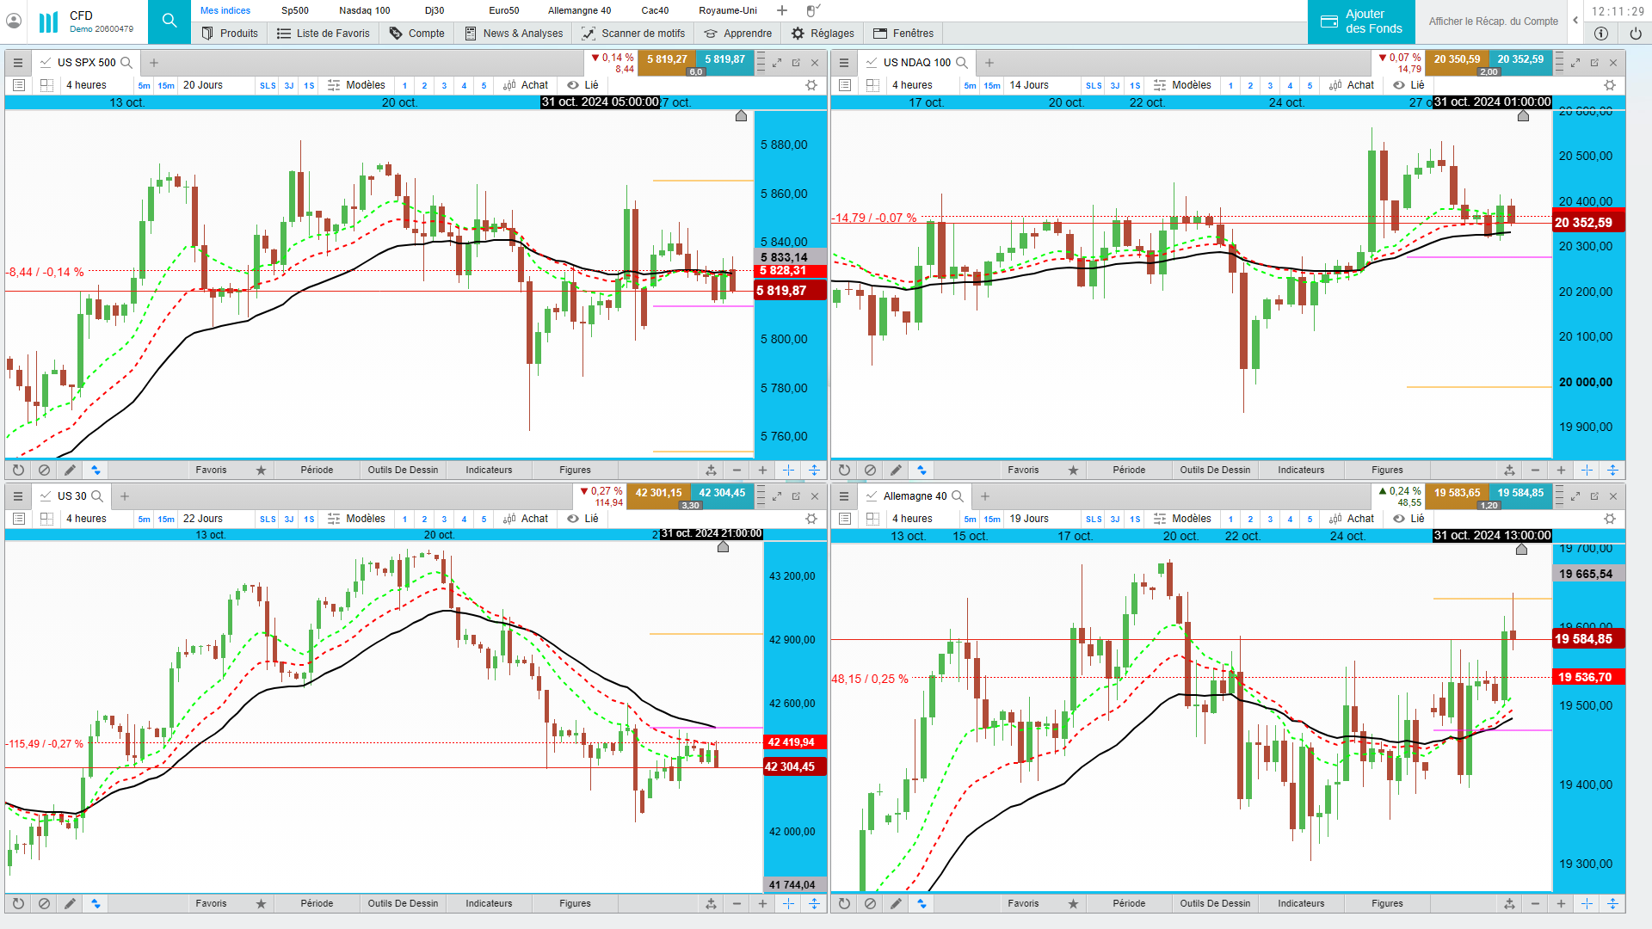Click sell price 19 583,65 on Allemagne 40
Image resolution: width=1652 pixels, height=929 pixels.
pyautogui.click(x=1457, y=493)
